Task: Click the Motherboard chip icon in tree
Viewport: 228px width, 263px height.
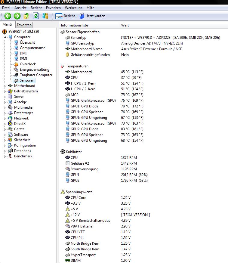Action: (x=10, y=86)
